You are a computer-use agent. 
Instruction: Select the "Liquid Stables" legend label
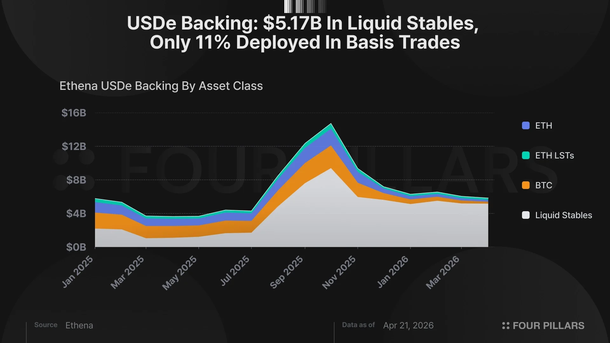pyautogui.click(x=564, y=215)
